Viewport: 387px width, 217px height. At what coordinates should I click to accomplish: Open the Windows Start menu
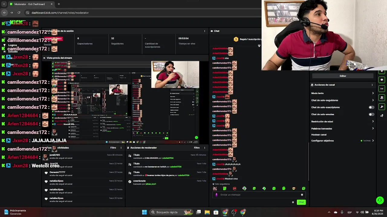pos(145,212)
